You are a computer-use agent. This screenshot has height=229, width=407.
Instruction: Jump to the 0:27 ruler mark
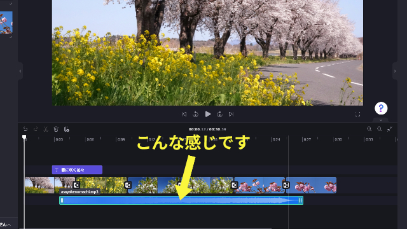tap(307, 139)
